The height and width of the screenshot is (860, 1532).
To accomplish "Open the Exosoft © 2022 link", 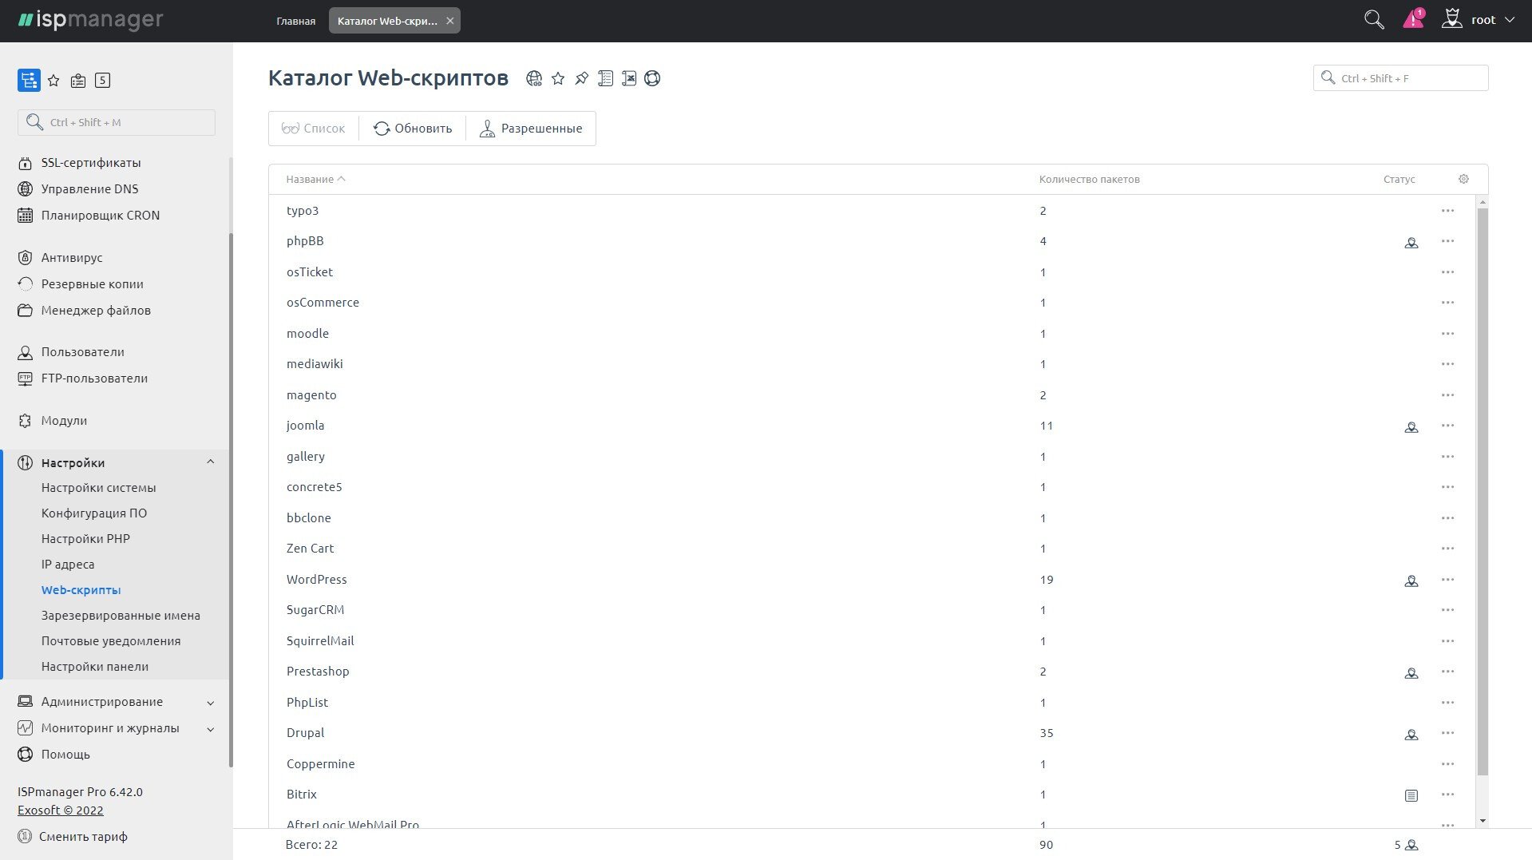I will point(61,810).
